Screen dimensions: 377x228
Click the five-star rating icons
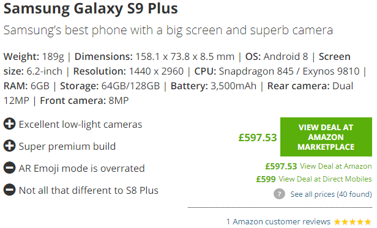pos(353,221)
